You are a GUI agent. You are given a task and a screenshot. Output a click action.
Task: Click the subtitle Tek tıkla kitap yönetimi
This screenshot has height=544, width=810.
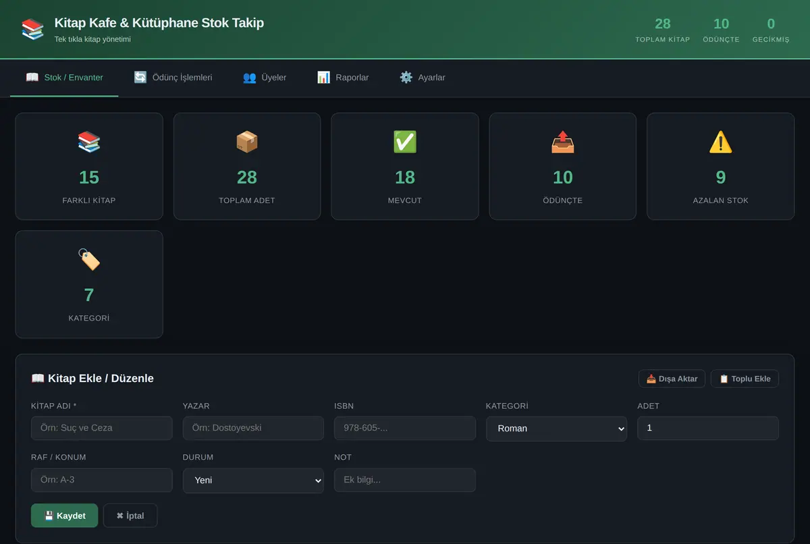92,39
